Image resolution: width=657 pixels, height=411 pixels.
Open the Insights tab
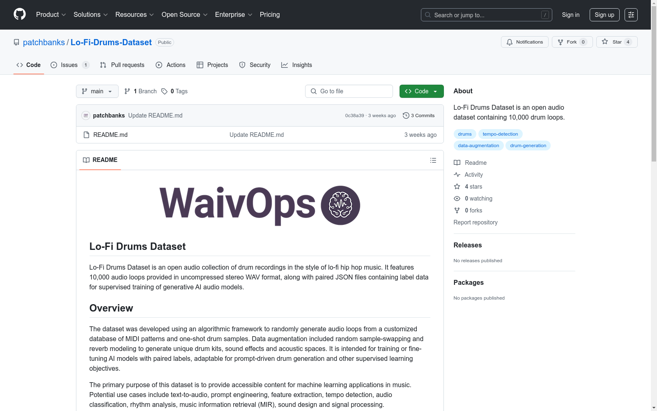pyautogui.click(x=297, y=65)
